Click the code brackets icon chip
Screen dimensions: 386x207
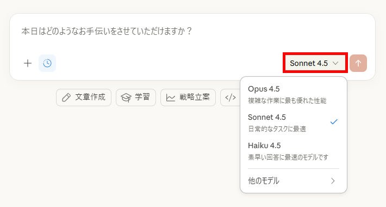coord(231,98)
